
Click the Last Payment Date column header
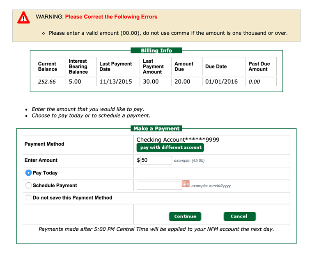(116, 66)
